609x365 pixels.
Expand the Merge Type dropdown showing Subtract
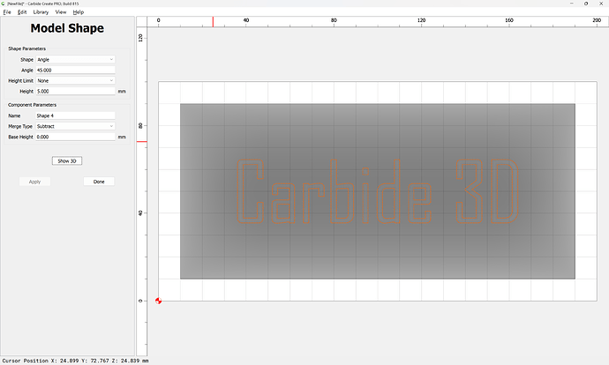75,126
